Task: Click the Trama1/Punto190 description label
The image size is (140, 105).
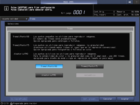Action: (x=21, y=37)
